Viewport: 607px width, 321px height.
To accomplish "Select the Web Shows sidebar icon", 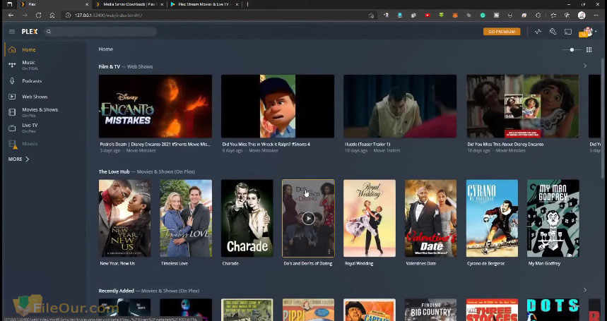I will pyautogui.click(x=12, y=97).
